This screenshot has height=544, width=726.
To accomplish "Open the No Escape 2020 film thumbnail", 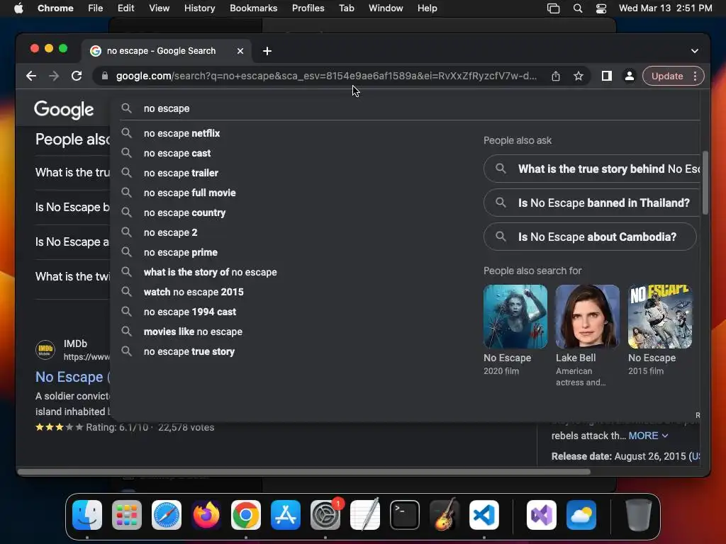I will 515,317.
